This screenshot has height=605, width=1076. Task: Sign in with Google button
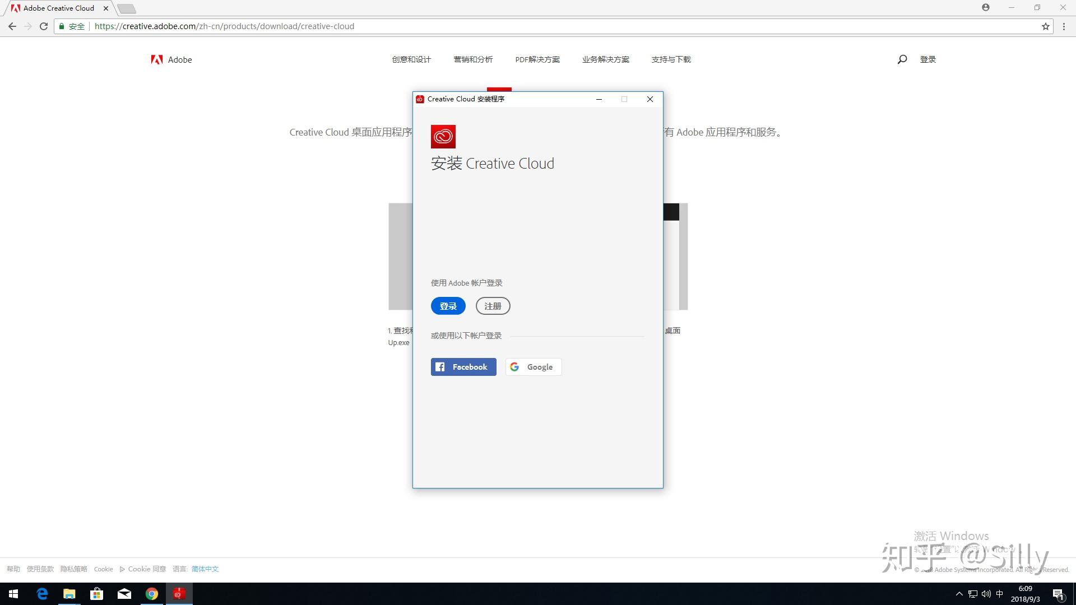534,367
